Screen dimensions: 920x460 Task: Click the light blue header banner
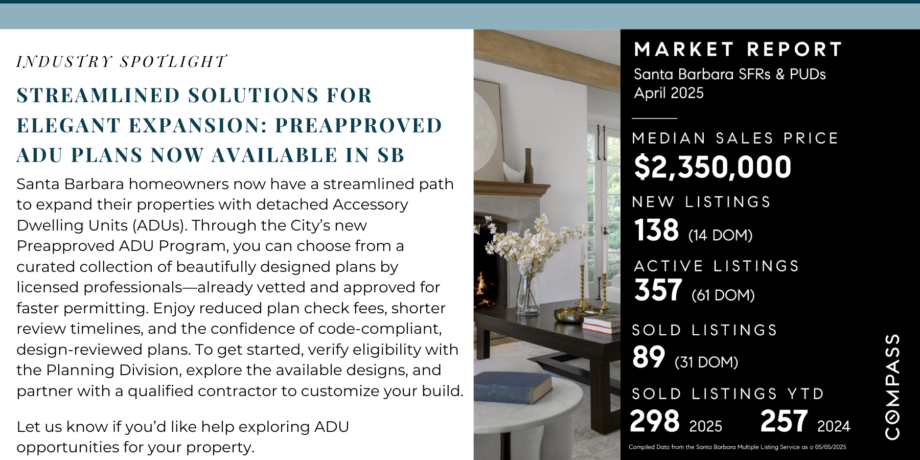click(460, 16)
